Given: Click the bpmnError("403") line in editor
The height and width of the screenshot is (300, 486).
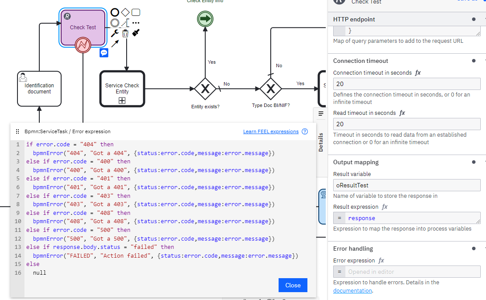Looking at the screenshot, I should [x=154, y=204].
